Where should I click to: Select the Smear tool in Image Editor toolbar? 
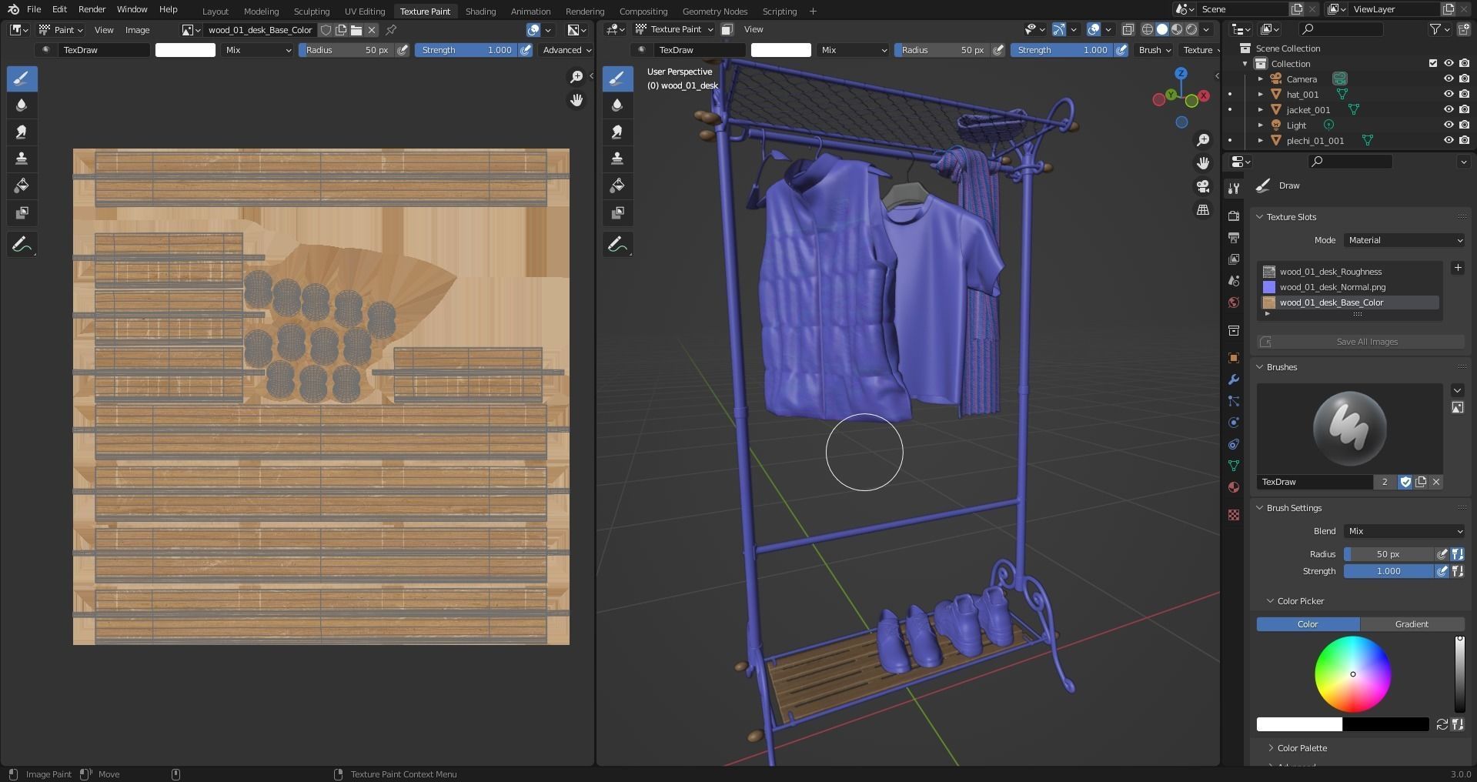tap(22, 132)
